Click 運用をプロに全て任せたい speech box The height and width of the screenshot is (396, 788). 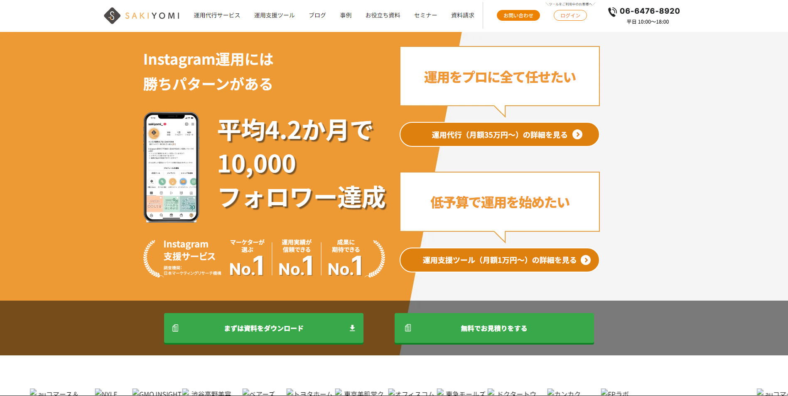point(500,76)
